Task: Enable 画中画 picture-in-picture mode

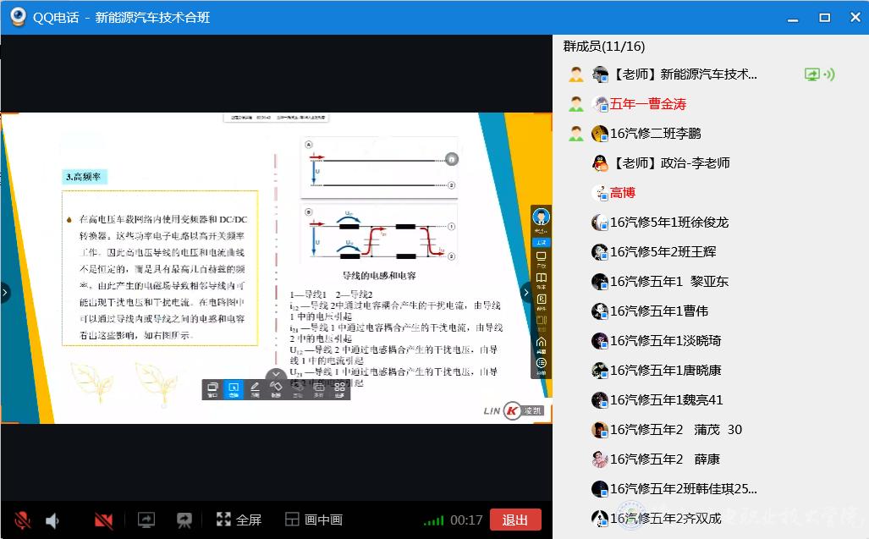Action: click(x=313, y=520)
